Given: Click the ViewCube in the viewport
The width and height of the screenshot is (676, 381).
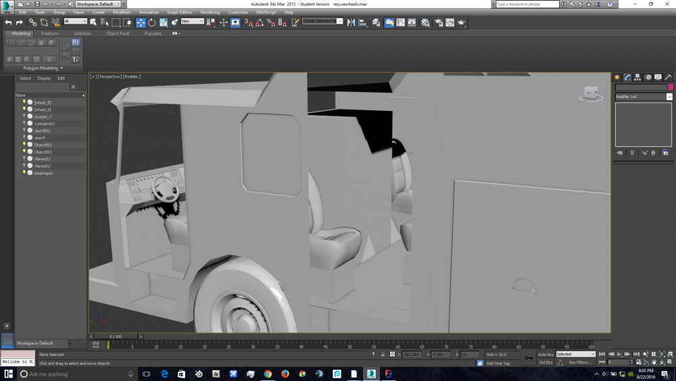Looking at the screenshot, I should [x=591, y=93].
